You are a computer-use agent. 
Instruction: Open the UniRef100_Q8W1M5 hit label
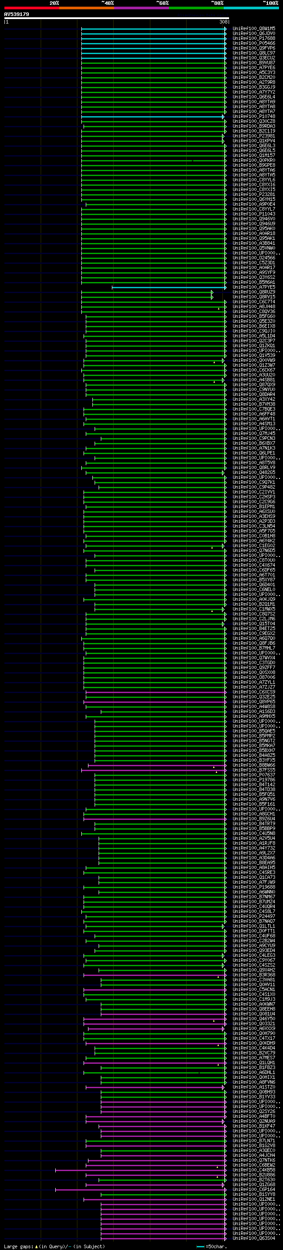pos(254,29)
